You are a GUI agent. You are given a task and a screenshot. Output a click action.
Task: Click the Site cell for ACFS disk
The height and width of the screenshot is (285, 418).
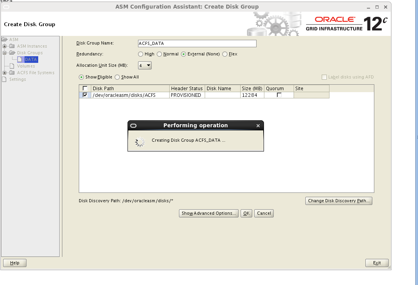coord(312,95)
